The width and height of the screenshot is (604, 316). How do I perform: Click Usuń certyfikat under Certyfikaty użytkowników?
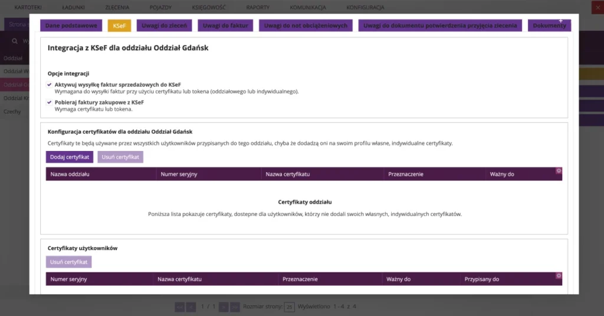pos(68,262)
